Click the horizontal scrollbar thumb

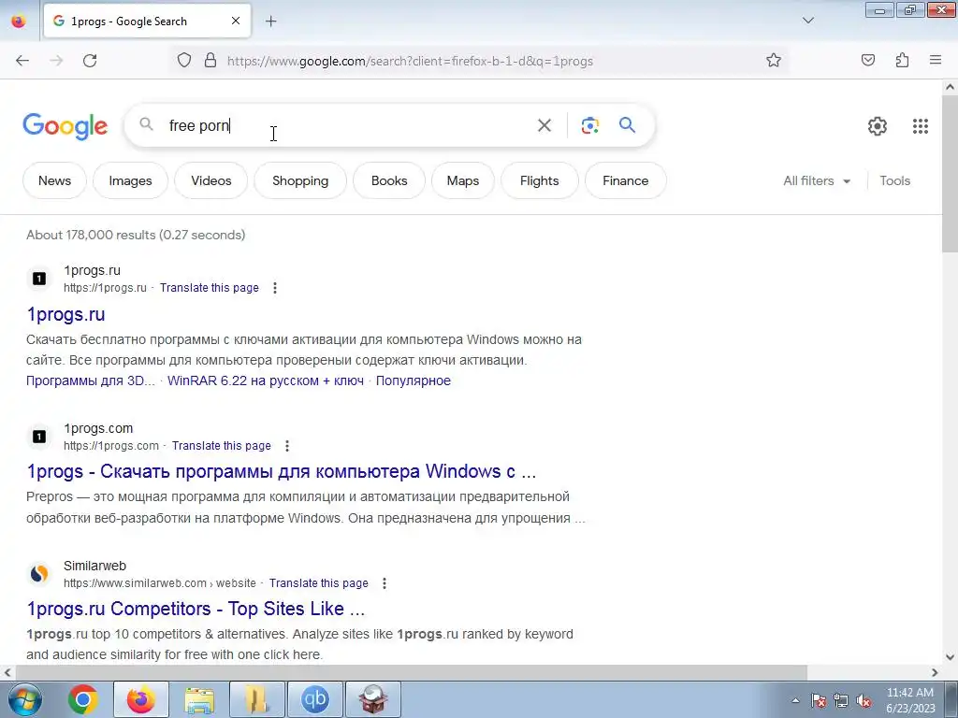411,672
